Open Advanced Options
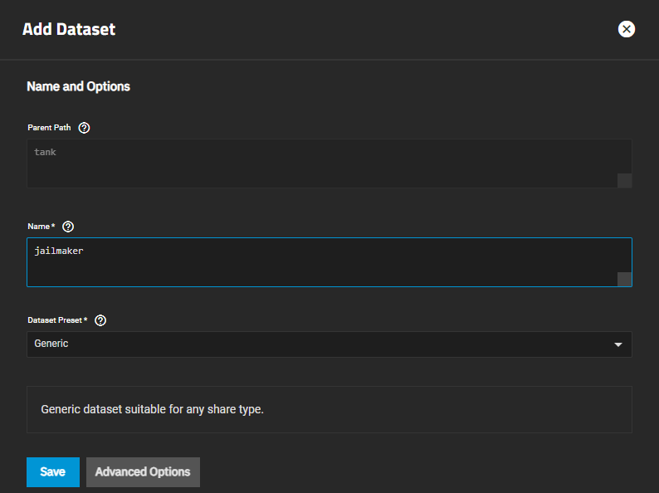The image size is (659, 493). 143,471
